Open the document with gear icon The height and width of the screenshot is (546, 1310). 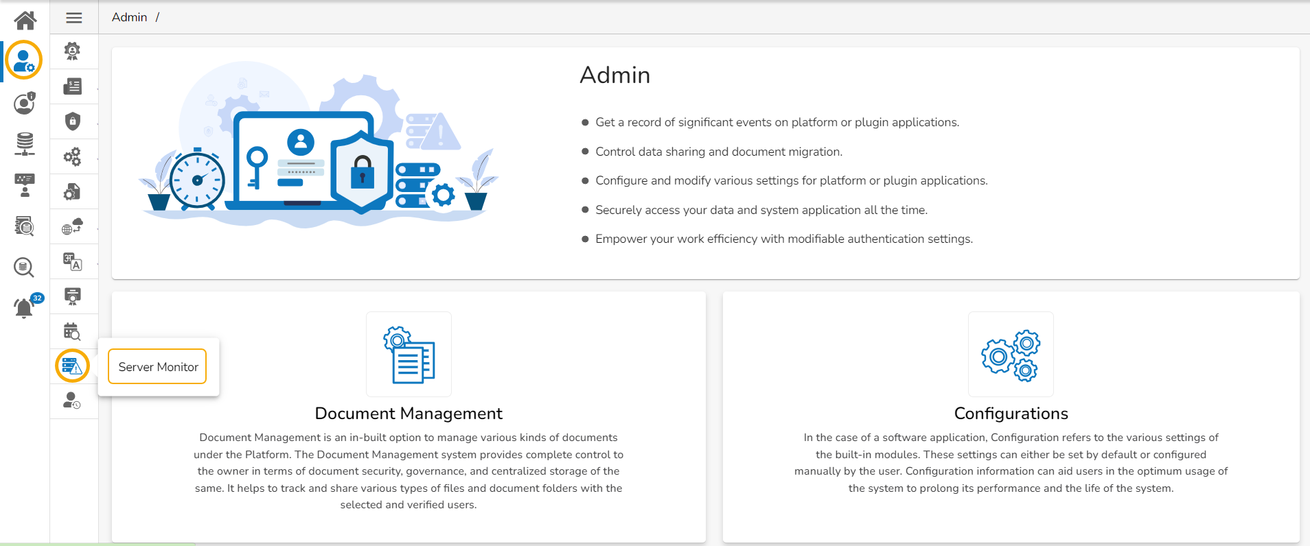click(x=72, y=191)
